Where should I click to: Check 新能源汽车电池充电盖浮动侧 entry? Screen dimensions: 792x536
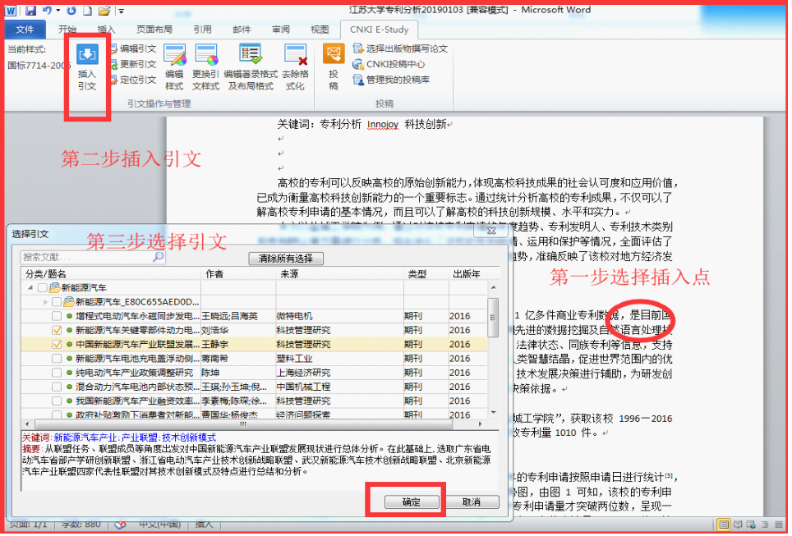(57, 359)
